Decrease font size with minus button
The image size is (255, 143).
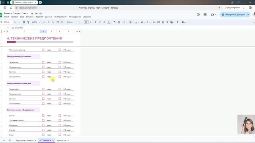82,22
